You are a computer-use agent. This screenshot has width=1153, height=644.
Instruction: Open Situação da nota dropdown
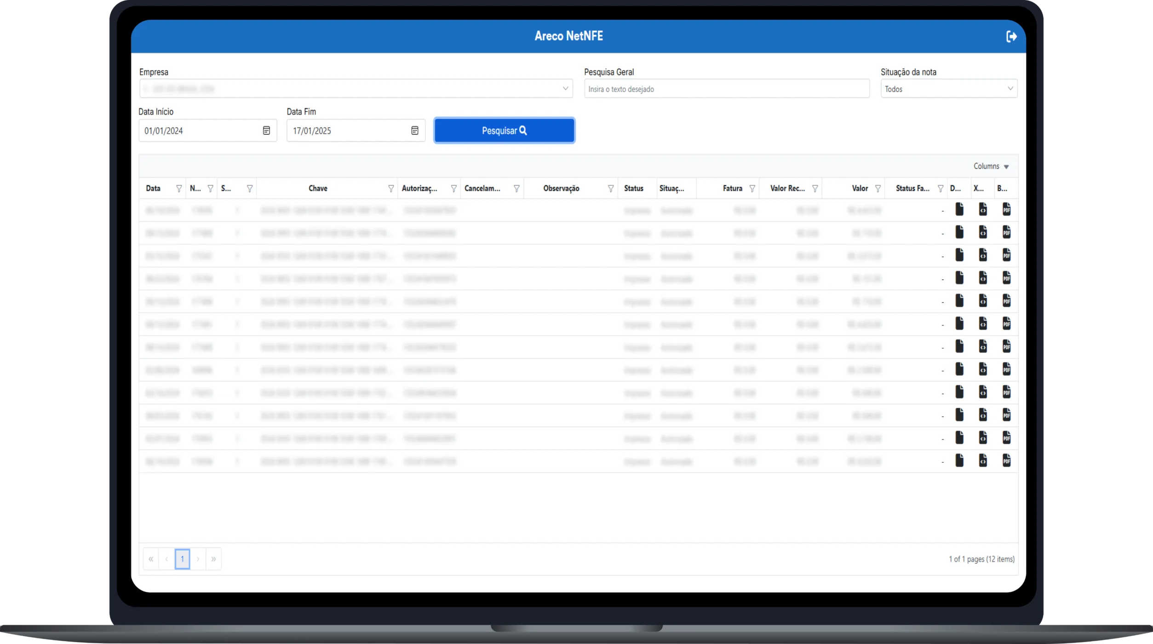pyautogui.click(x=1010, y=88)
